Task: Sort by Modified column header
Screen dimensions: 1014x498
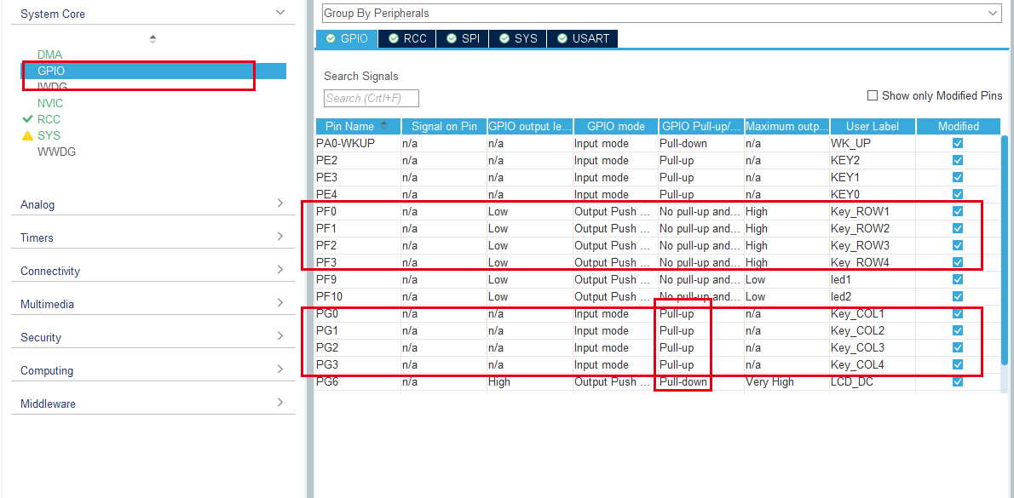Action: [x=959, y=126]
